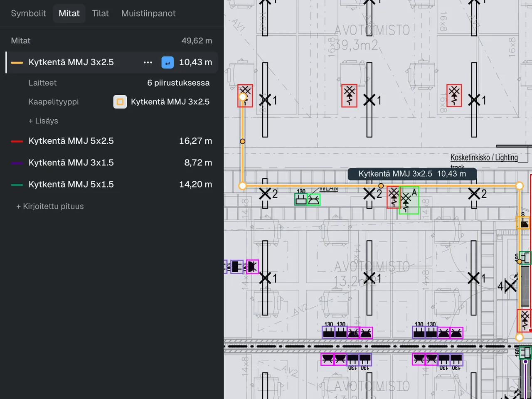The height and width of the screenshot is (399, 532).
Task: Select the green-boxed symbol labeled A
Action: click(409, 200)
